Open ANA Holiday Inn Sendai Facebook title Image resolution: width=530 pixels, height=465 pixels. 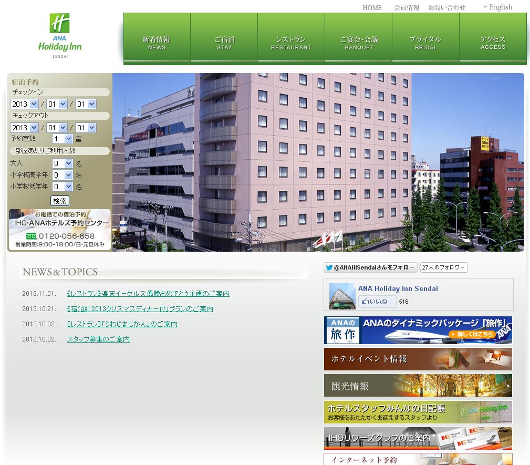pyautogui.click(x=398, y=288)
